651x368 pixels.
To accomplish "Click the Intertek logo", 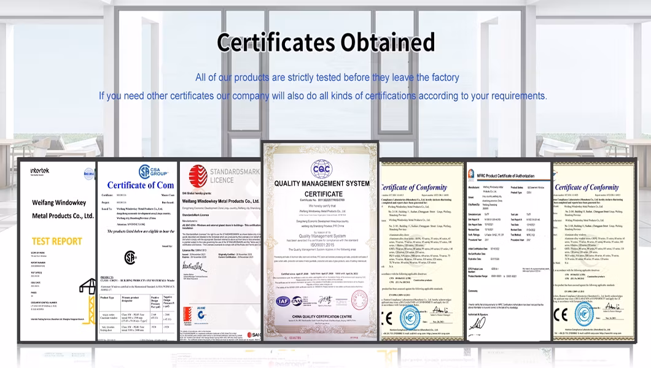I will point(40,171).
